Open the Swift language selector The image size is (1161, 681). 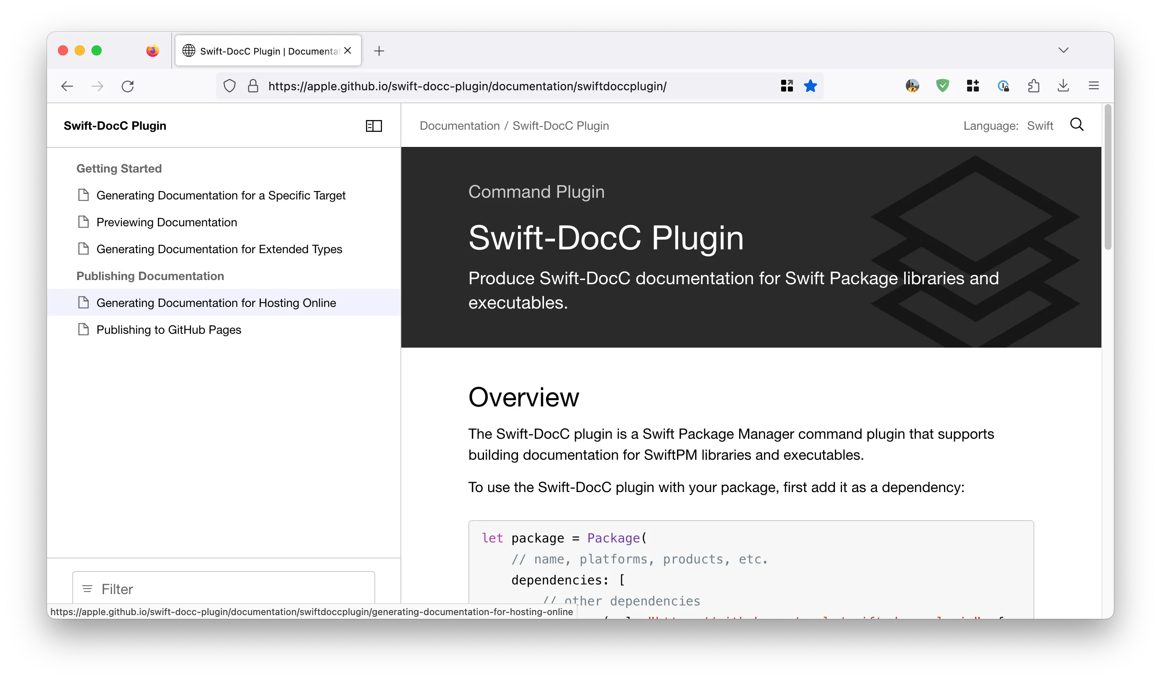1040,126
